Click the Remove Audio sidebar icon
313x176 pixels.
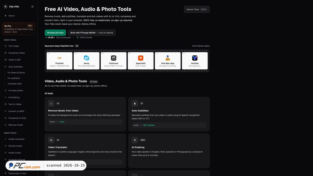click(6, 125)
